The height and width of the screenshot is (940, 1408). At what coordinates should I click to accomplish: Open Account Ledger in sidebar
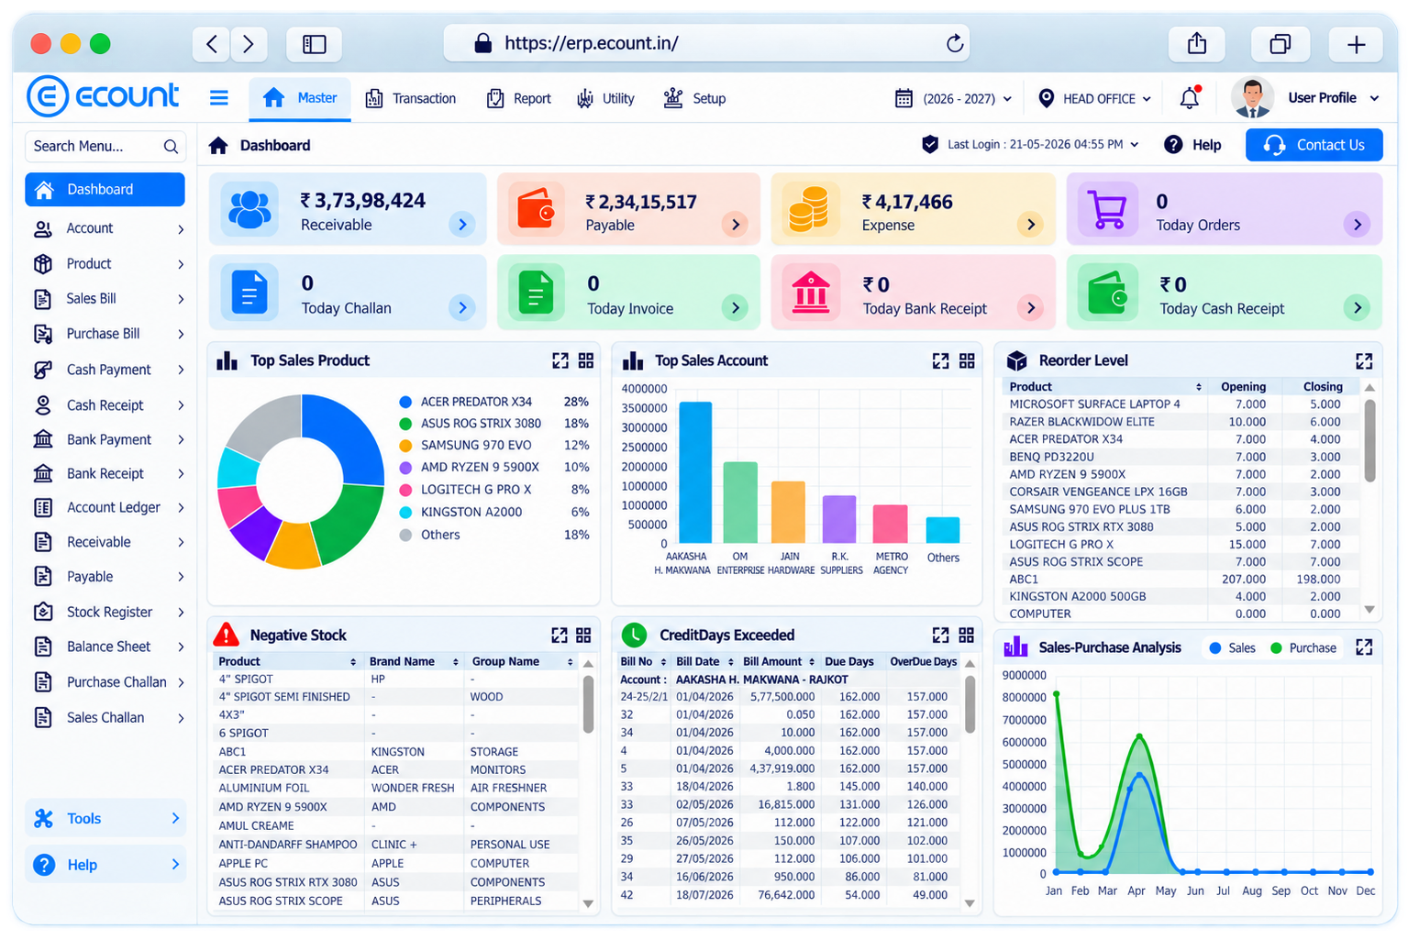pyautogui.click(x=108, y=507)
